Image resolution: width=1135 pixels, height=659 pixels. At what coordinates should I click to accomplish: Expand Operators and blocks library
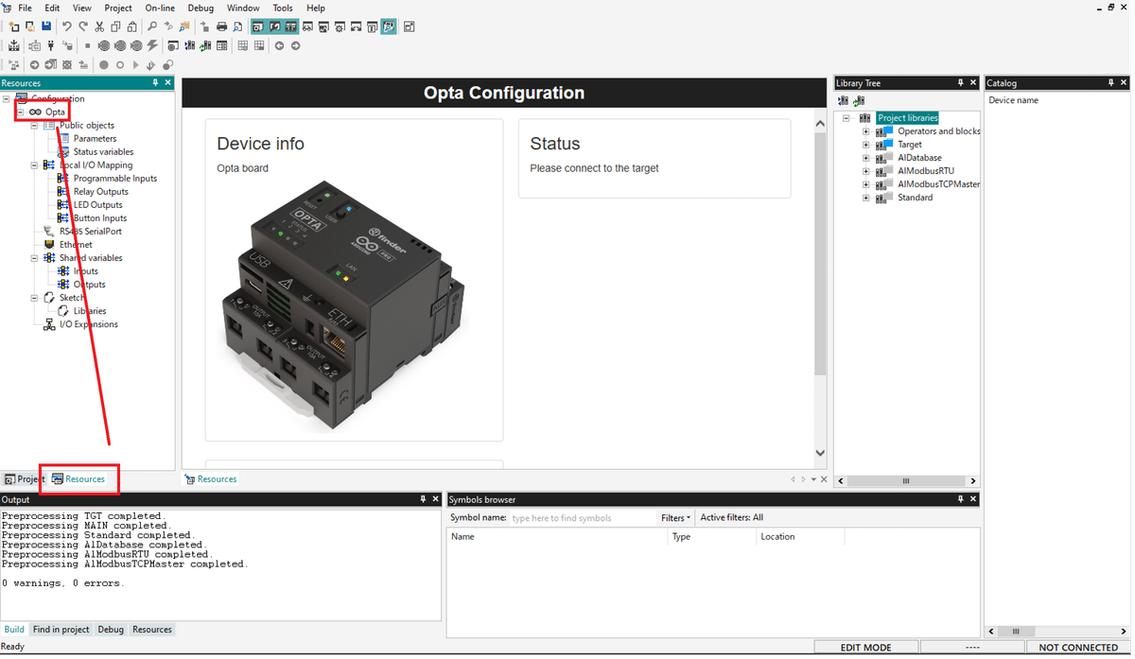coord(865,131)
